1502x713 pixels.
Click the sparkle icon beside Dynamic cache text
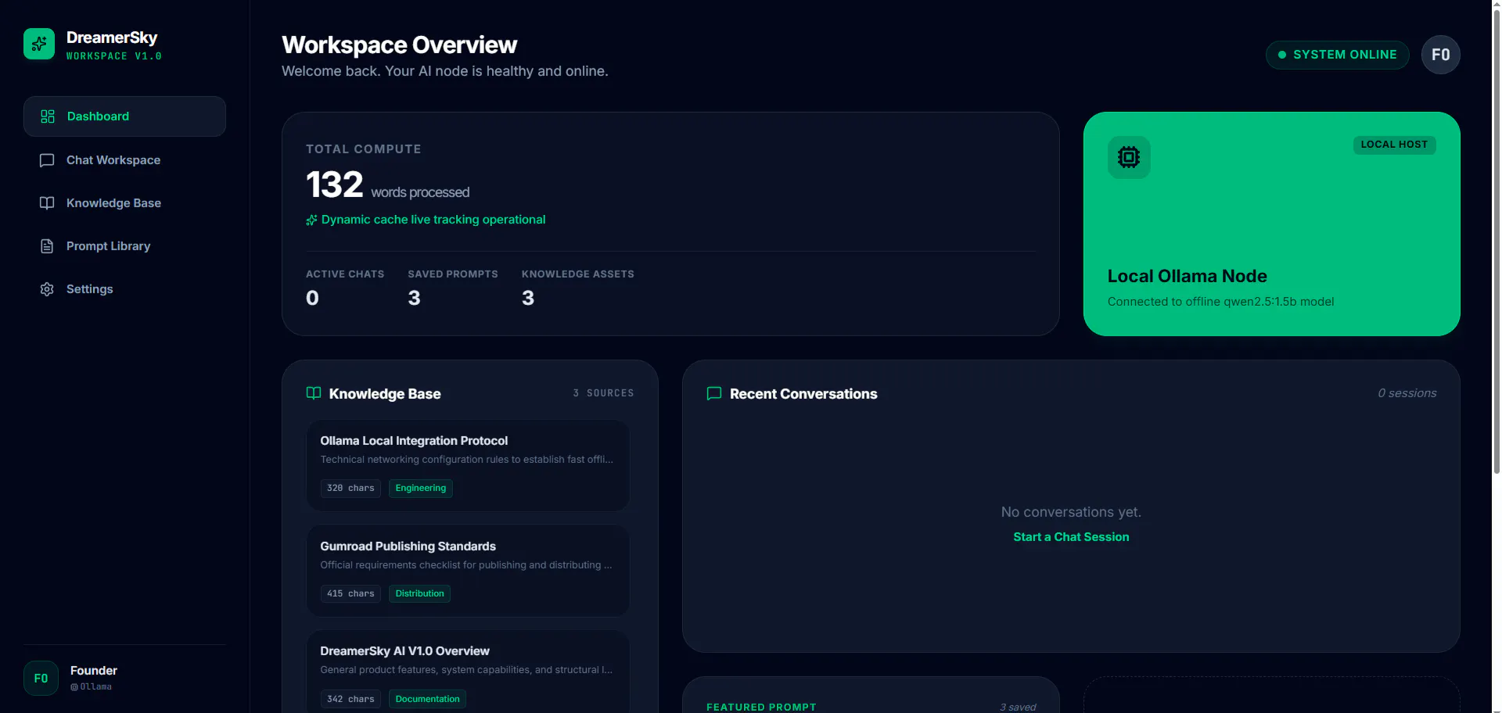[311, 220]
